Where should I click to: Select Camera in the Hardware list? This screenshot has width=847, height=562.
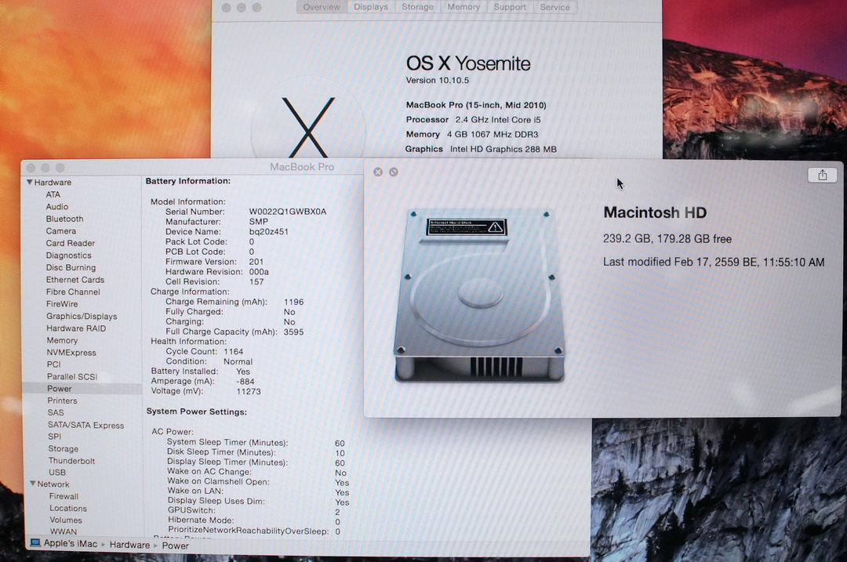point(60,231)
